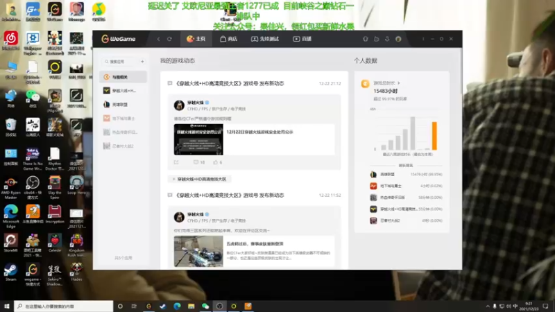
Task: Open the obs64 desktop shortcut
Action: coord(33,187)
